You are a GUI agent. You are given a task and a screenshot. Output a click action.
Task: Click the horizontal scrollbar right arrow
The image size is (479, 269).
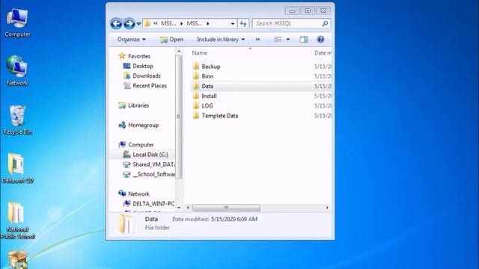[x=327, y=208]
